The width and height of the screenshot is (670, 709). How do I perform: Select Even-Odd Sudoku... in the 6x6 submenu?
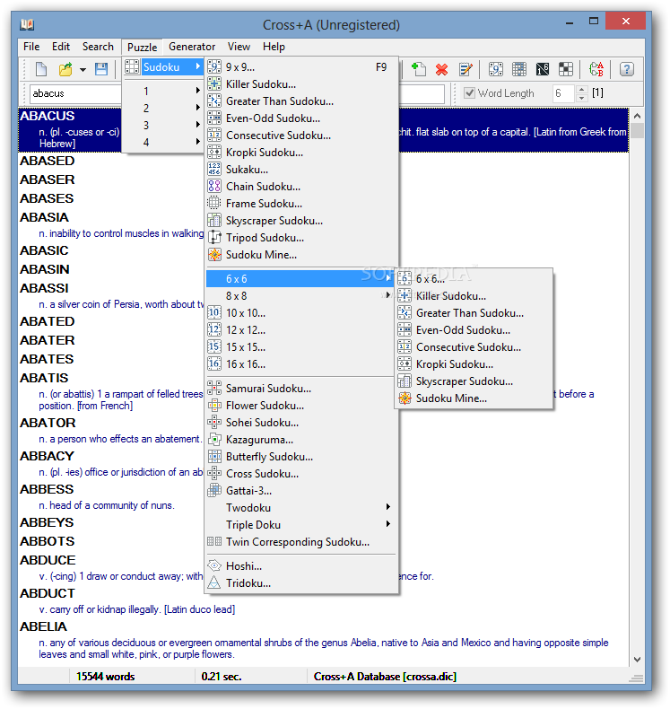(474, 330)
